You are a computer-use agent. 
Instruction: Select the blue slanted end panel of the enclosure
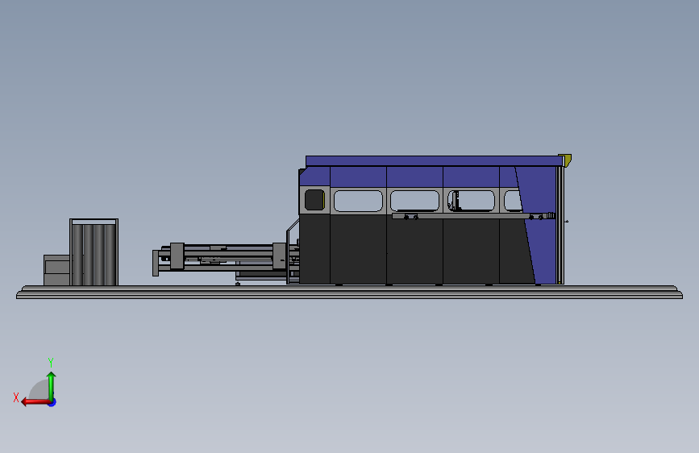539,225
